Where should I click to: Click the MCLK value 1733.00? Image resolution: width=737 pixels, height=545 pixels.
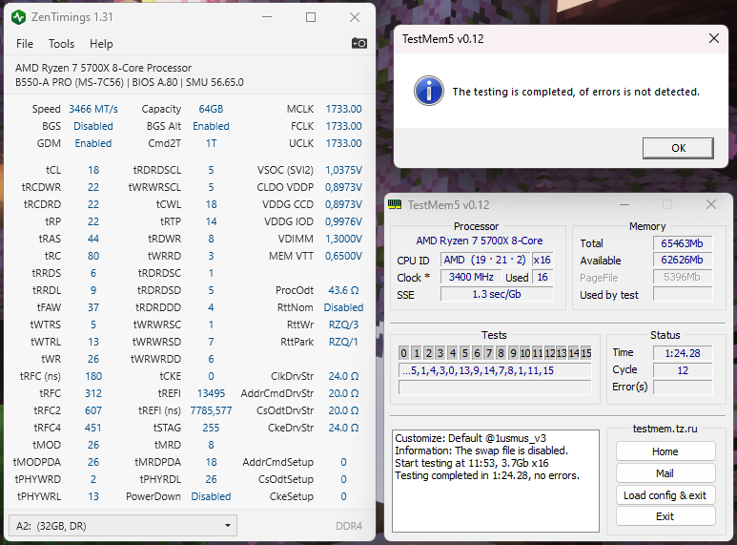(343, 109)
